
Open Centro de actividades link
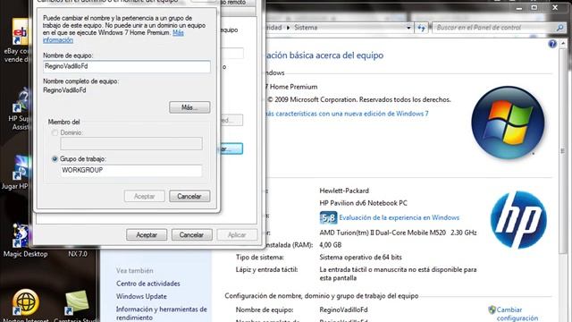[148, 284]
